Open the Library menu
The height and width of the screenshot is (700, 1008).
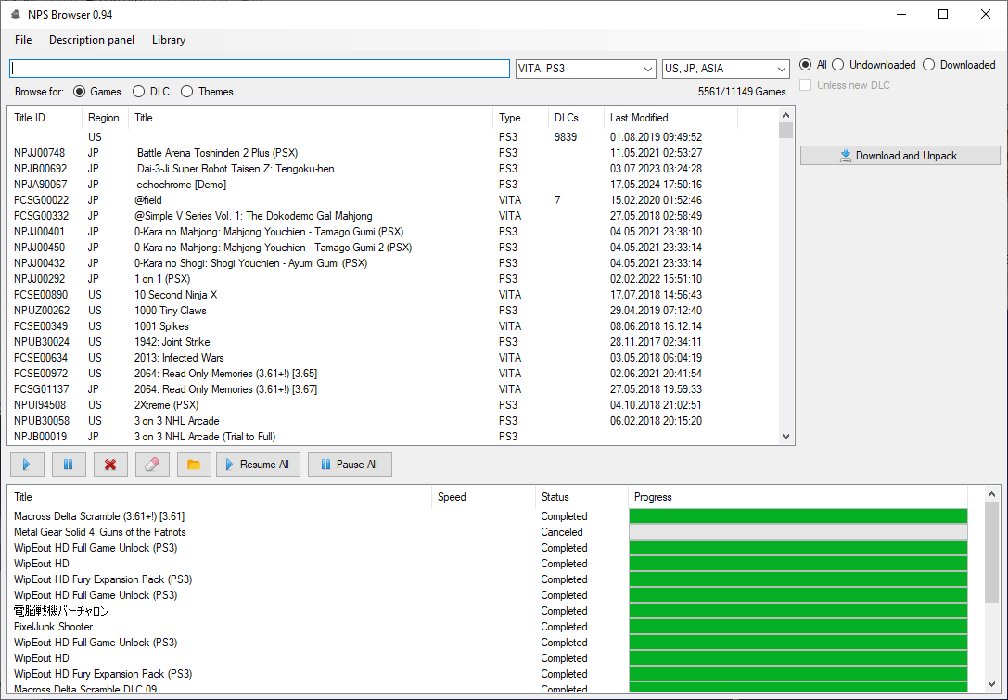tap(169, 40)
